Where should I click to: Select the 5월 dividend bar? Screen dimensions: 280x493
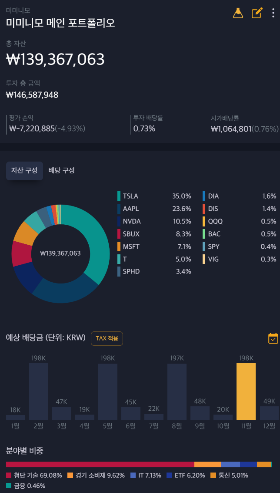coord(108,392)
